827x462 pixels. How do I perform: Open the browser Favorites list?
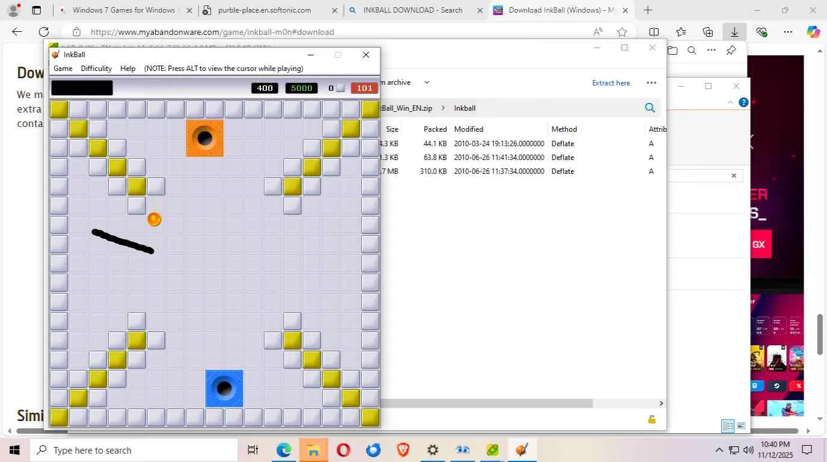click(681, 32)
